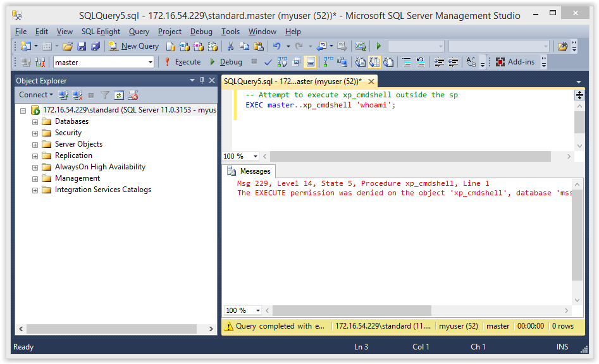Refresh the Object Explorer tree
This screenshot has width=599, height=364.
[118, 95]
